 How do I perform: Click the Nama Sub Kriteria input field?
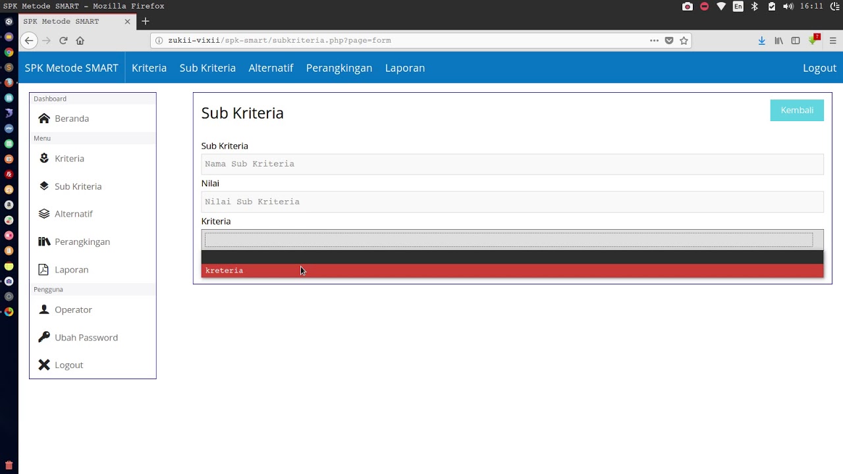tap(512, 164)
